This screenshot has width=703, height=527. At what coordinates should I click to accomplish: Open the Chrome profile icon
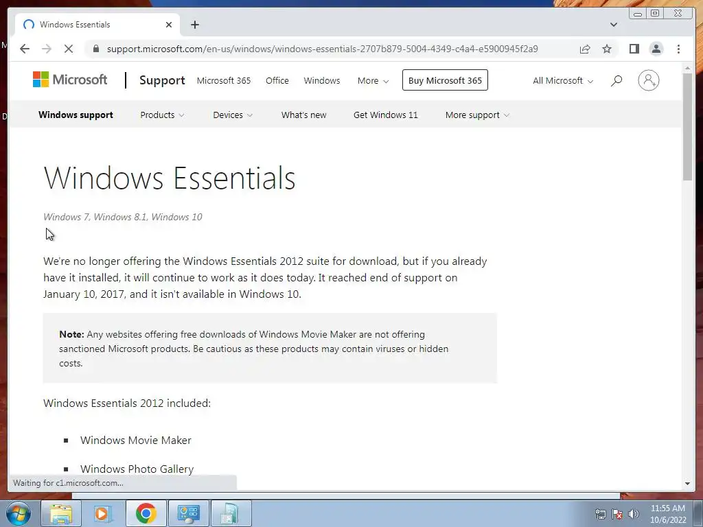656,49
